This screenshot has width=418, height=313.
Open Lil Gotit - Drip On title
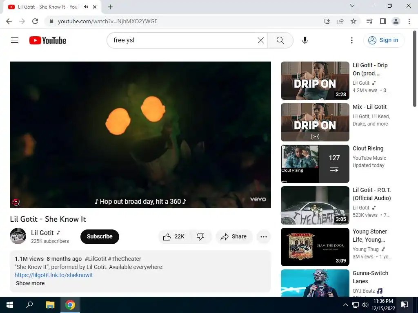pyautogui.click(x=370, y=69)
